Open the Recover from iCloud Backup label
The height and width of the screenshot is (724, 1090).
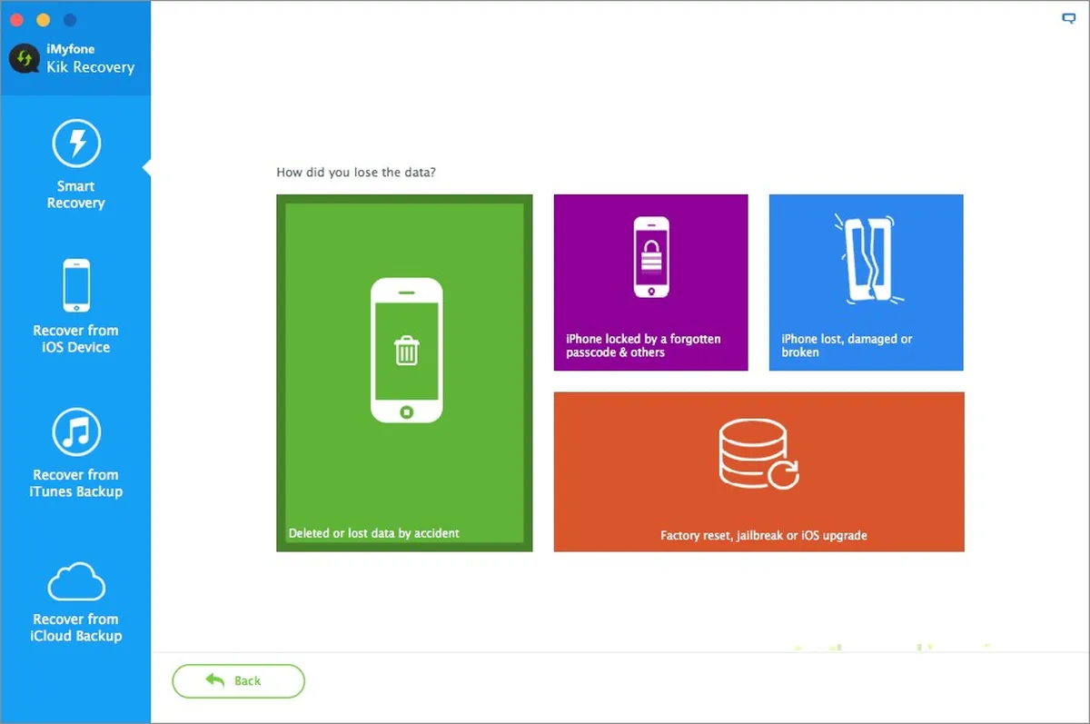(76, 628)
